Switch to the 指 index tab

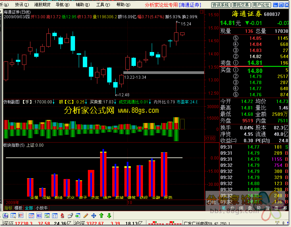click(267, 208)
